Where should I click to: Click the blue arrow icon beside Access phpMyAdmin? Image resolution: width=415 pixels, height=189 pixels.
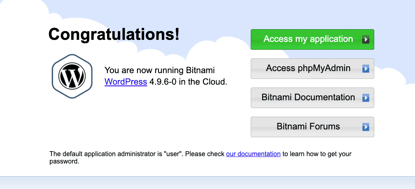(366, 69)
